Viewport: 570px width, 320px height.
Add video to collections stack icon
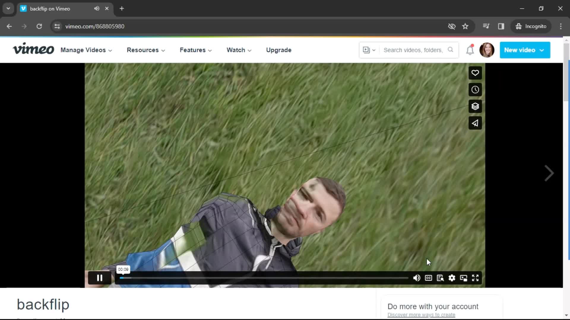pos(475,106)
